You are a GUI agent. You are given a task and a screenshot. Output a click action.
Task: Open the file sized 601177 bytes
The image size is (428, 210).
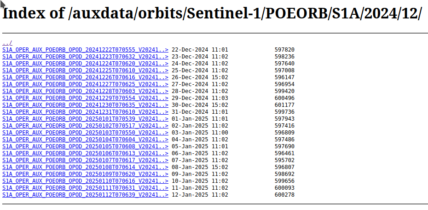click(85, 105)
